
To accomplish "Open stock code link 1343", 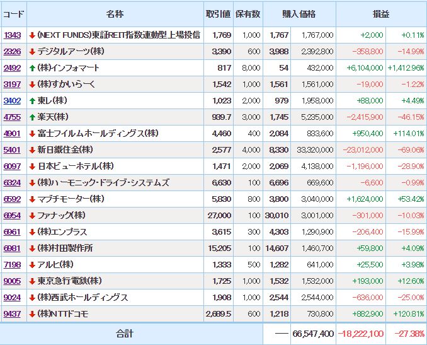I will tap(12, 35).
